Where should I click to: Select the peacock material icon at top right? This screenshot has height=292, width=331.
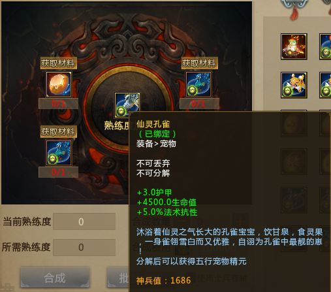[198, 84]
